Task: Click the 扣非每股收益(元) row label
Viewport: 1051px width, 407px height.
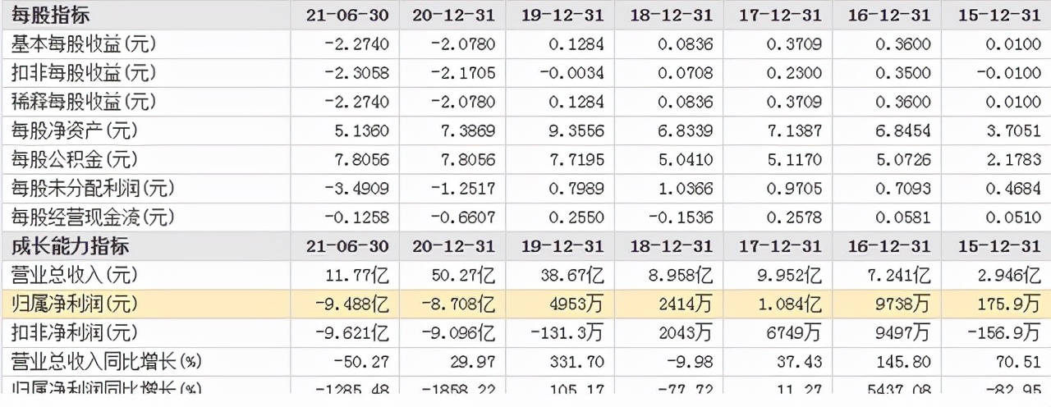Action: click(x=84, y=73)
